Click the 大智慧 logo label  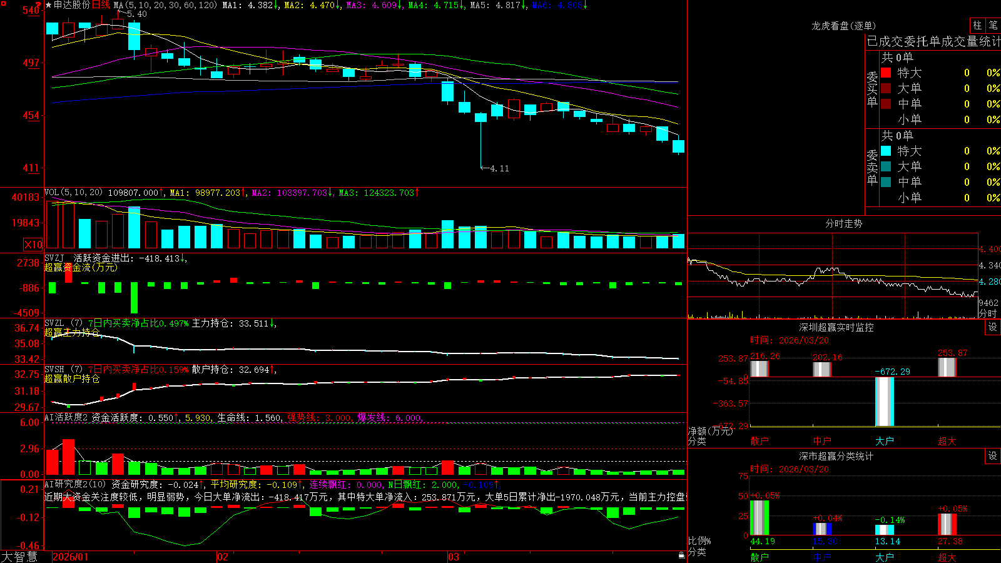click(x=19, y=557)
